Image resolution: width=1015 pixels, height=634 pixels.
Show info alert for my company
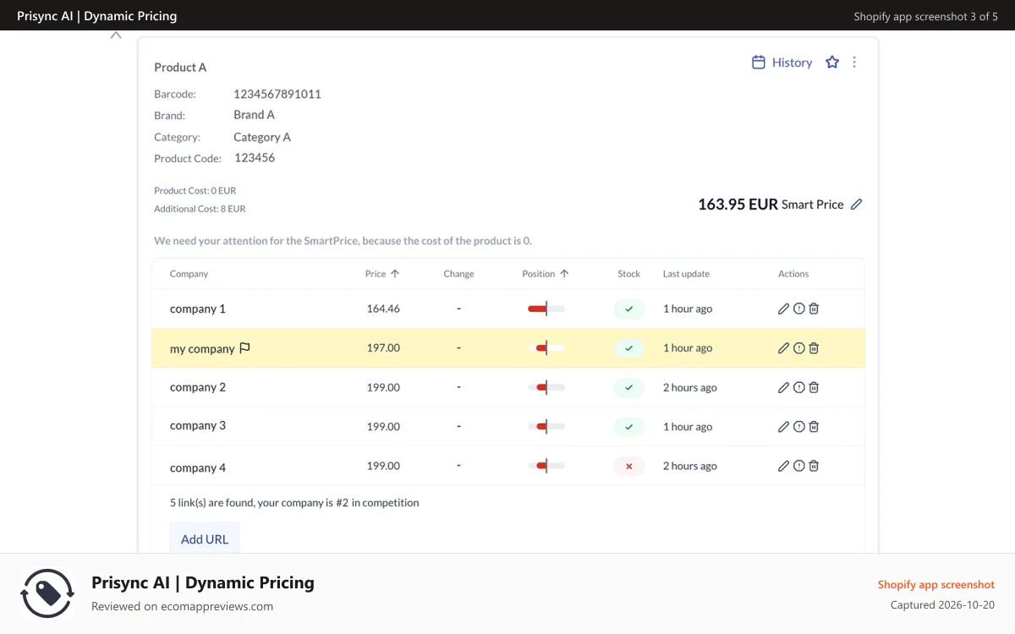click(798, 348)
